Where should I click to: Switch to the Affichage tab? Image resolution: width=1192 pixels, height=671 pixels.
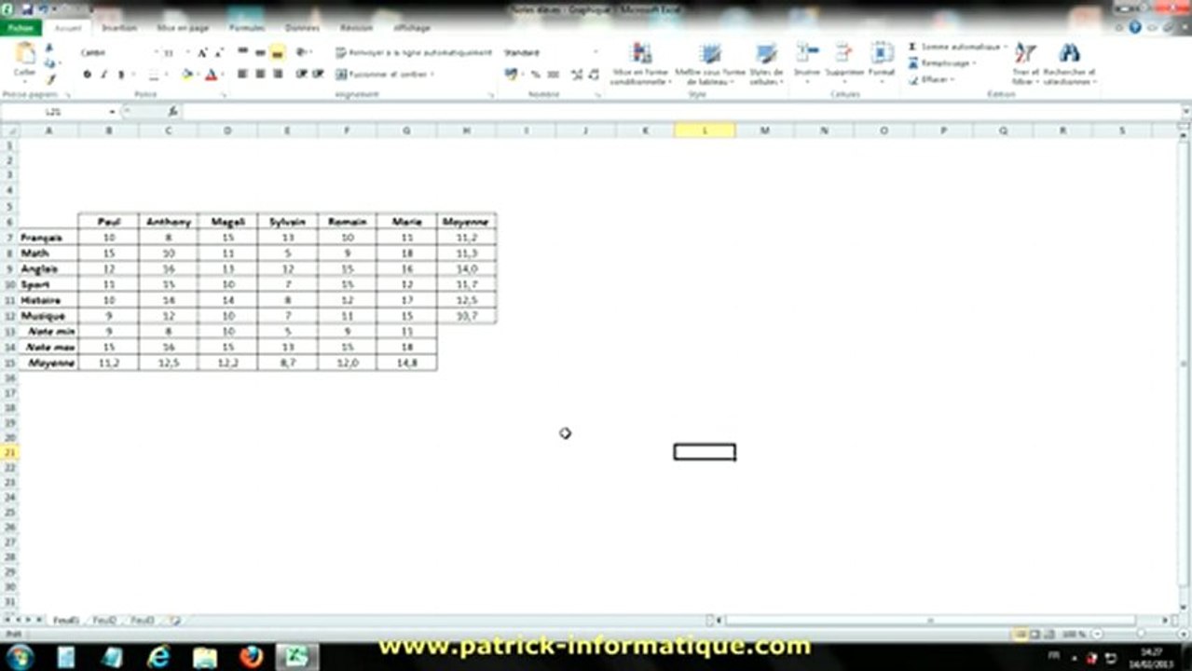[x=411, y=28]
